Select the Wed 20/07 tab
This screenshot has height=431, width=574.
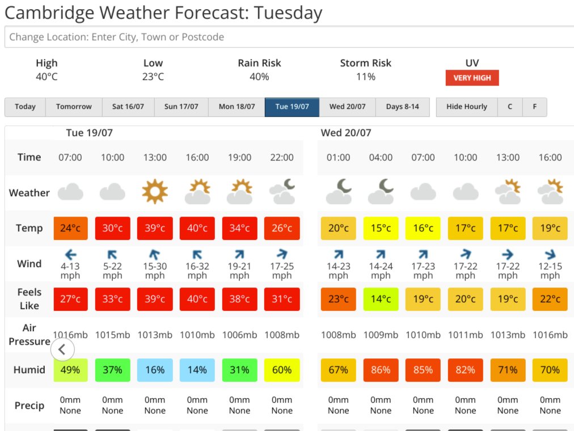point(347,107)
